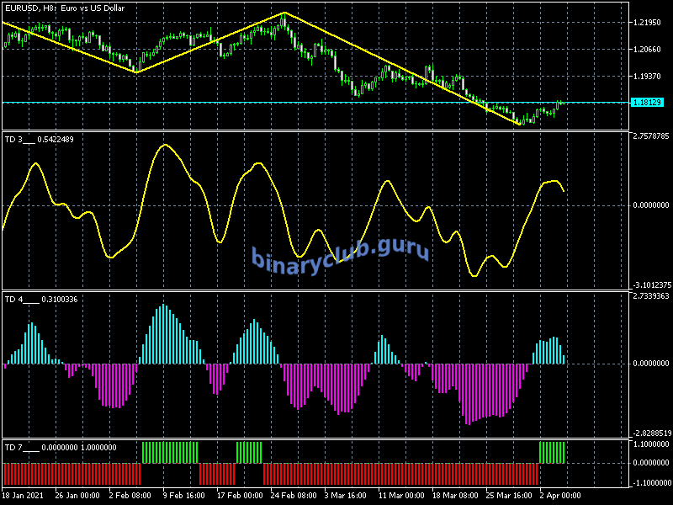
Task: Click the yellow trendline peak above the candles
Action: [x=284, y=13]
